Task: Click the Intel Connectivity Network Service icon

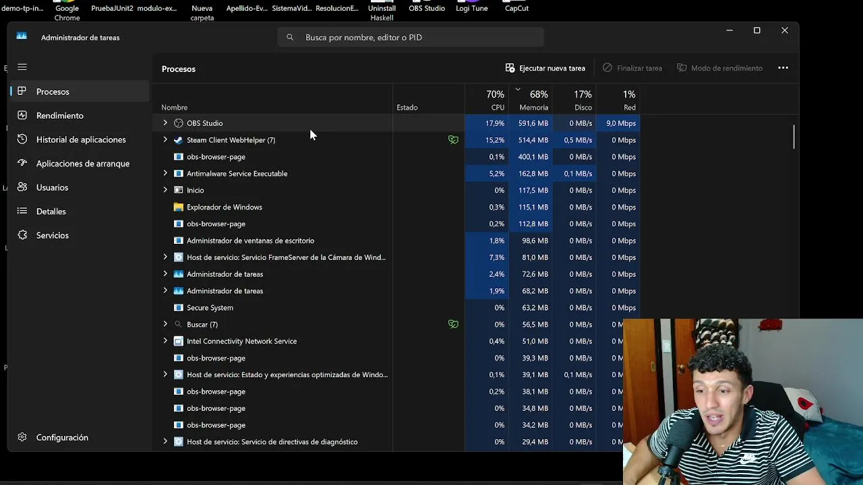Action: pyautogui.click(x=178, y=341)
